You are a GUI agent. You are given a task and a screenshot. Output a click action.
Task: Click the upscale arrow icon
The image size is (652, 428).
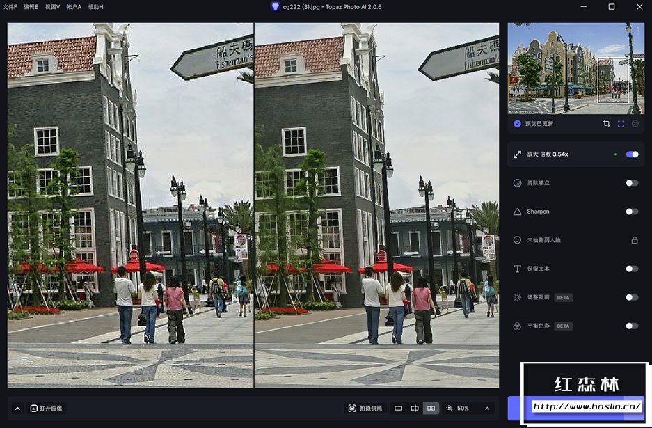point(517,154)
